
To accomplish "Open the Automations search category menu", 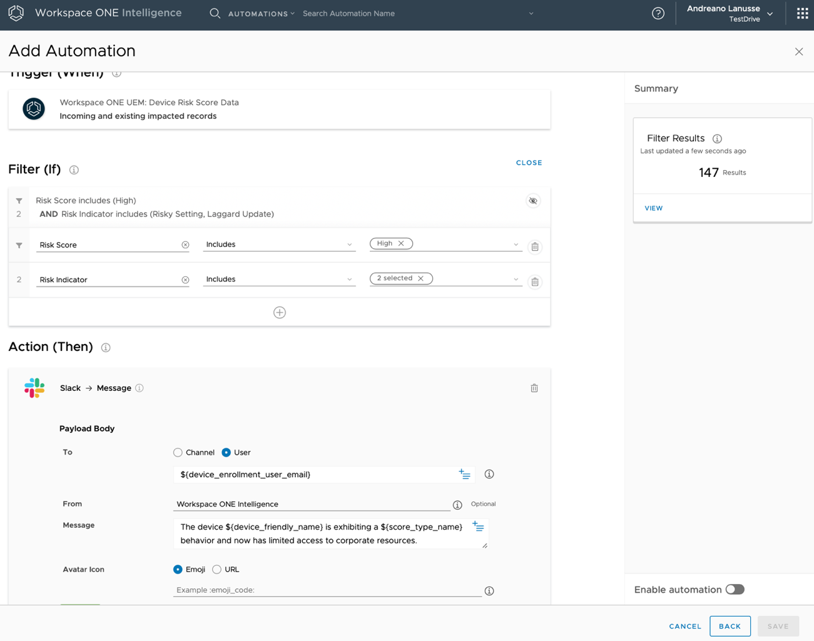I will point(261,14).
